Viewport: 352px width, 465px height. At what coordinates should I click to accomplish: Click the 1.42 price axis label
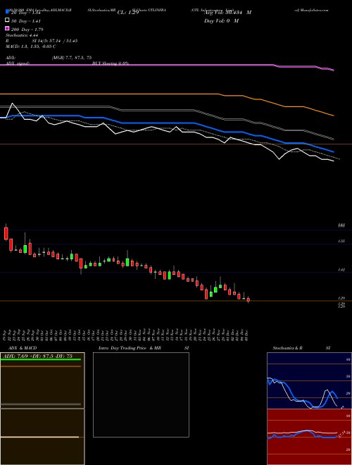pyautogui.click(x=341, y=270)
